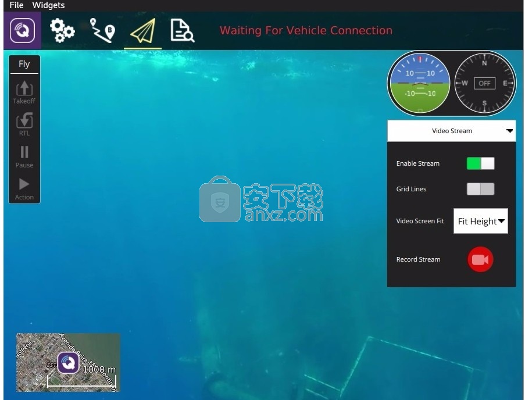Click the OFF heading readout in compass
Viewport: 525px width, 400px height.
pos(484,83)
